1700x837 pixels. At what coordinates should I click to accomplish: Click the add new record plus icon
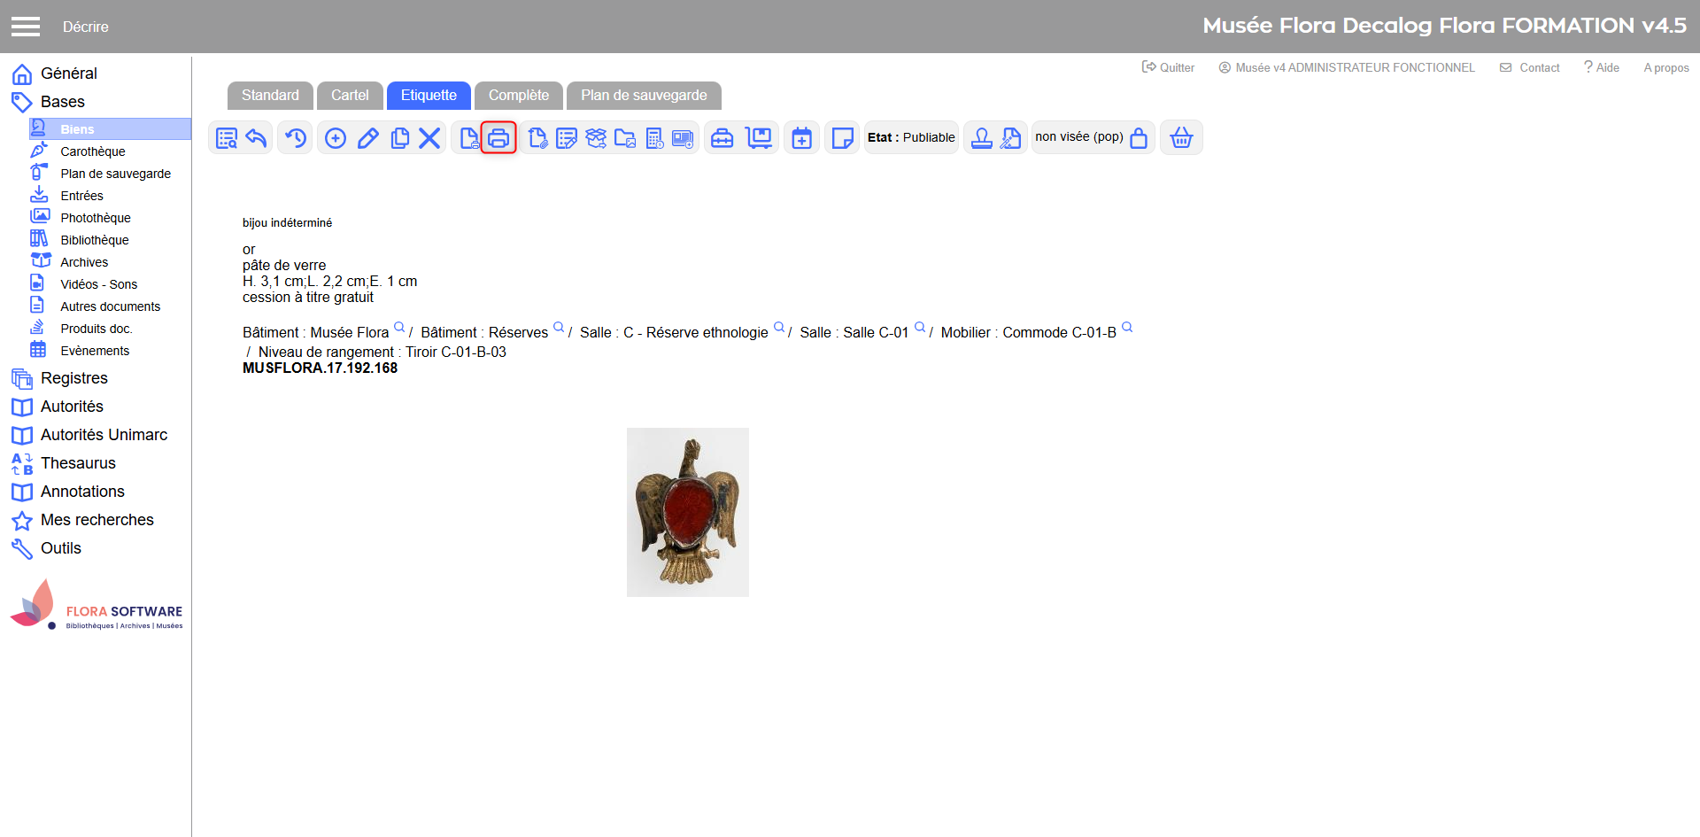click(x=336, y=138)
